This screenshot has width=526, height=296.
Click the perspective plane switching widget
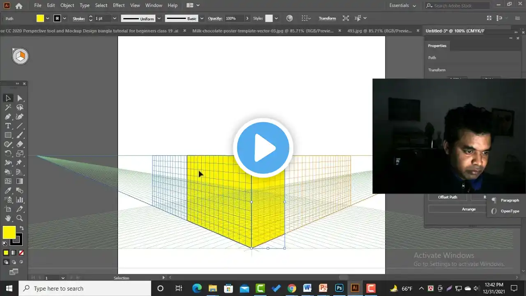coord(20,56)
